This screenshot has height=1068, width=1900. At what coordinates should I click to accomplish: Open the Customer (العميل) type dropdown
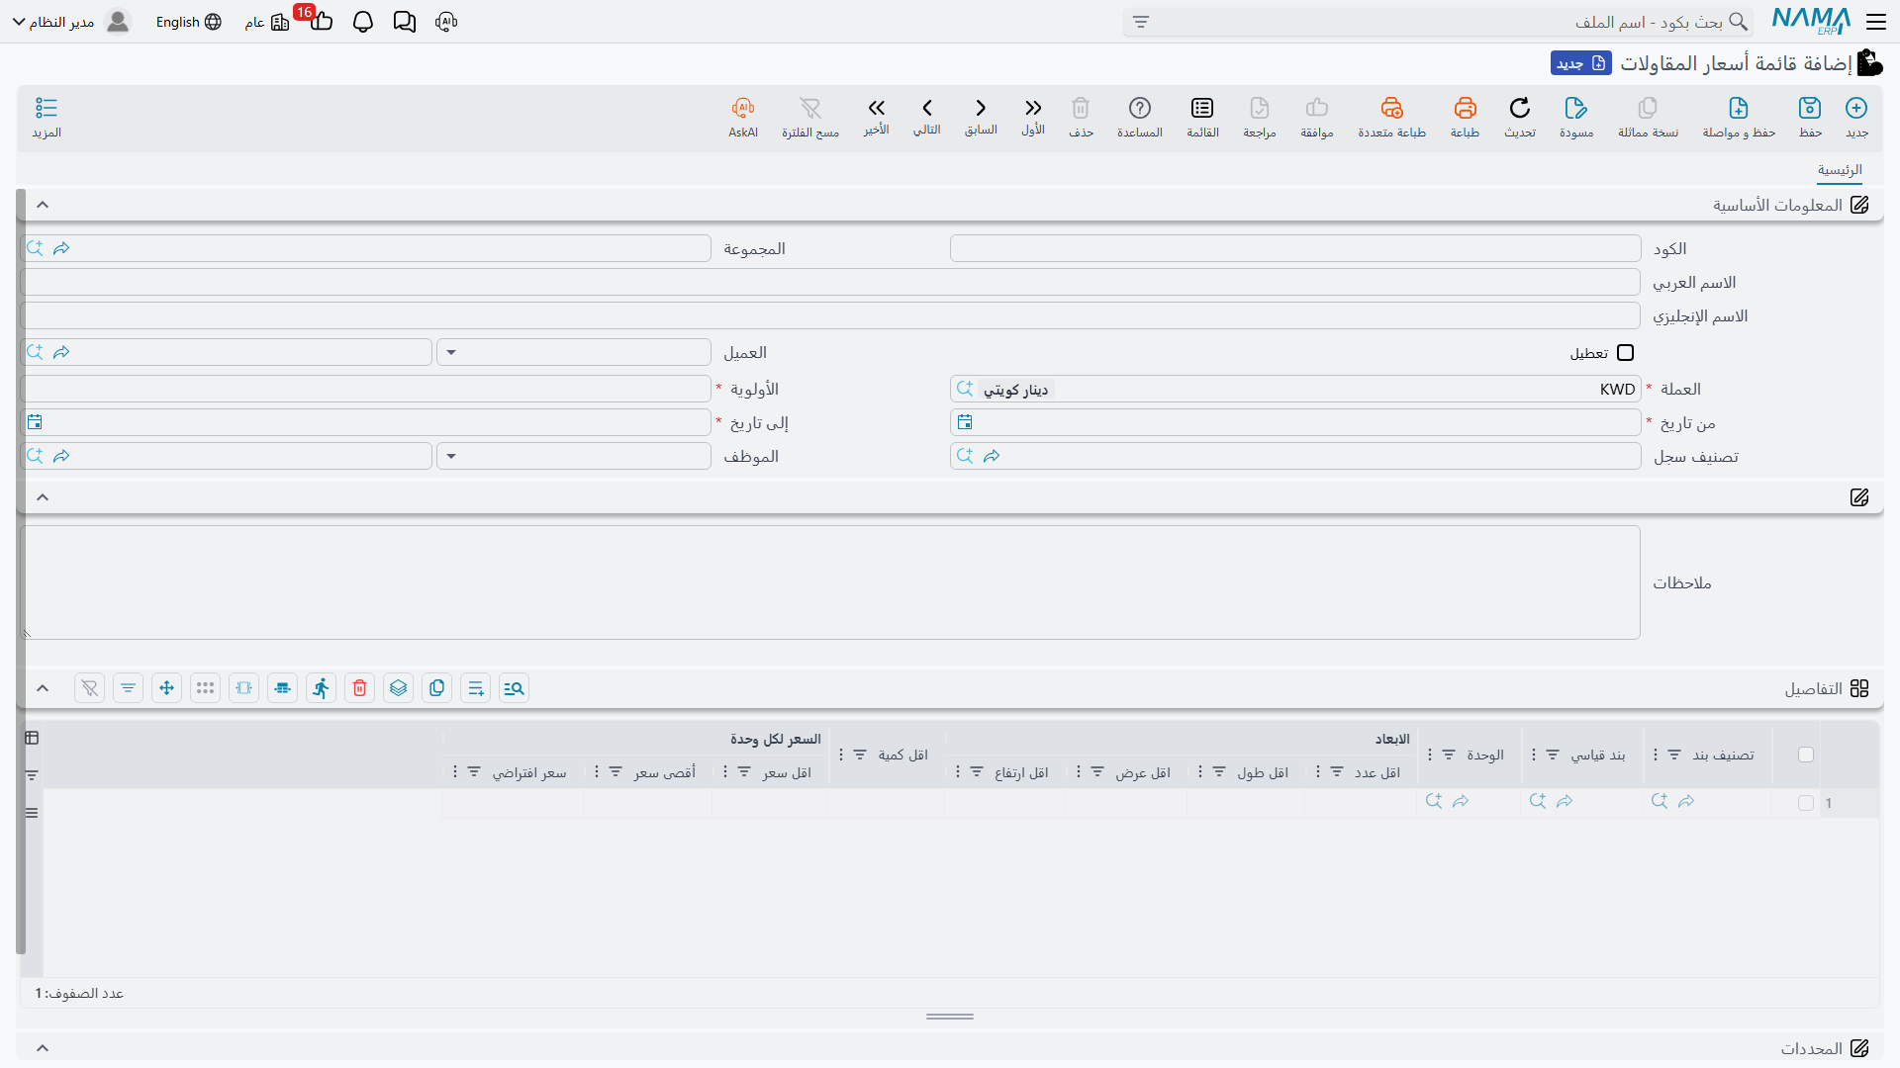click(451, 353)
